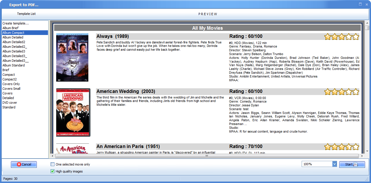Close the Export to PDF dialog
The height and width of the screenshot is (183, 371).
(x=366, y=4)
